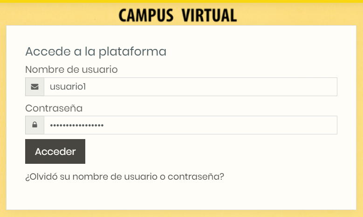
Task: Click empty white area below forgot link
Action: (x=181, y=196)
